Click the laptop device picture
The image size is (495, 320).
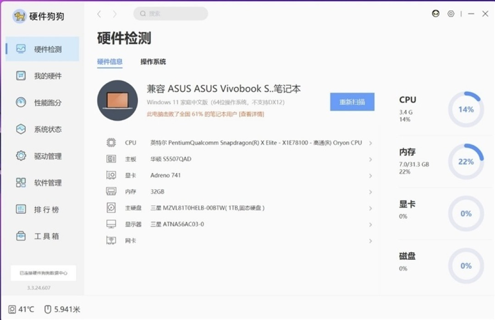(117, 100)
